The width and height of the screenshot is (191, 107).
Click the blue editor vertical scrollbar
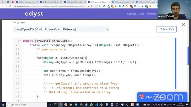(175, 63)
